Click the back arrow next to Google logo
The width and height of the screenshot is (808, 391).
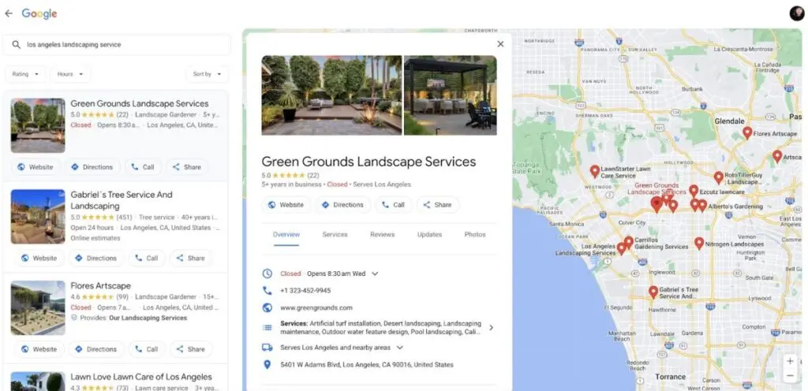tap(8, 14)
